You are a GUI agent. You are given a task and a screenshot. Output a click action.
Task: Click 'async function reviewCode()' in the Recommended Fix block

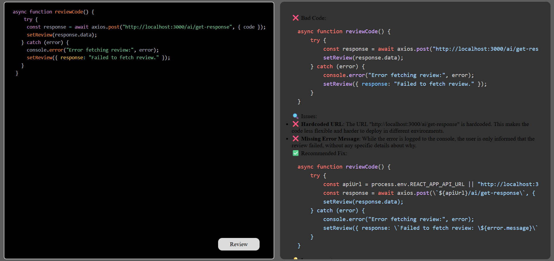coord(344,167)
